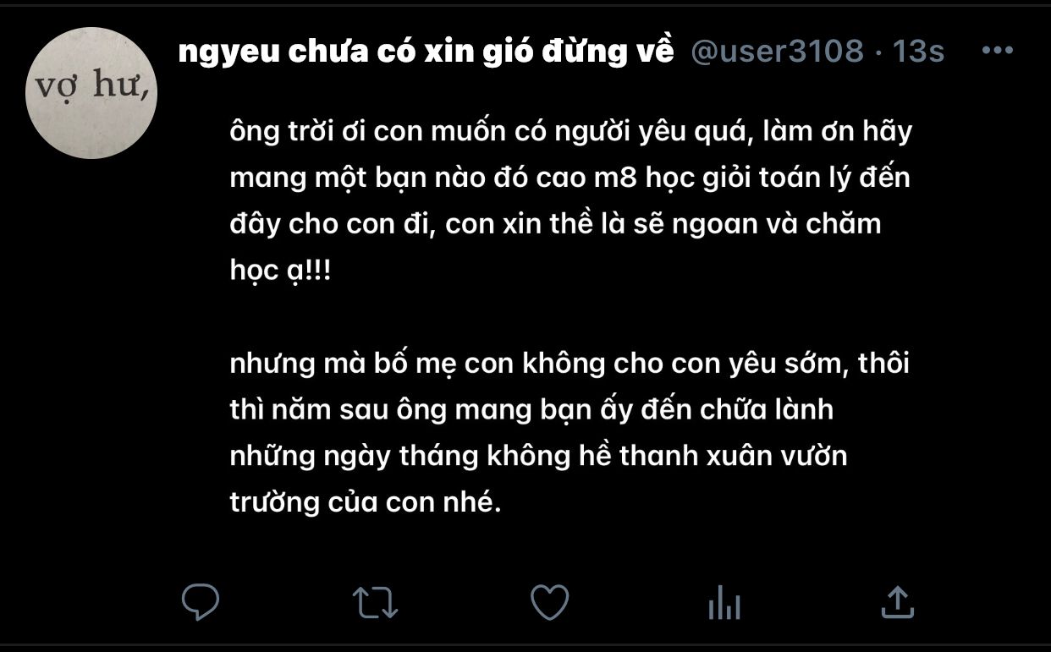Open the 'vợ hư,' profile avatar
Screen dimensions: 1051x652
[91, 92]
